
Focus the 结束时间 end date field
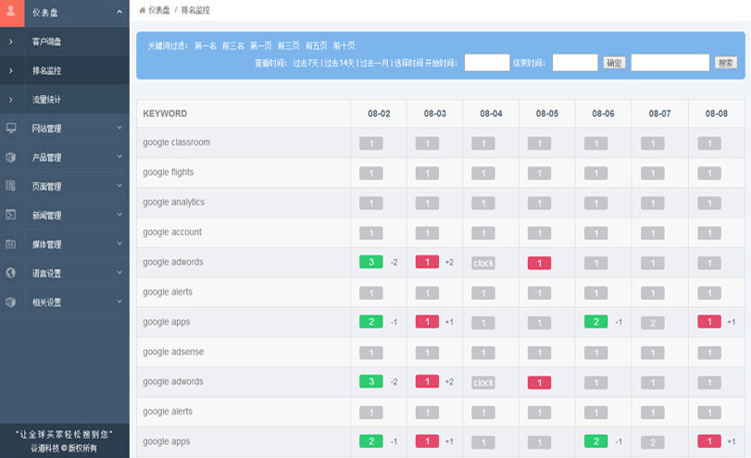(575, 63)
